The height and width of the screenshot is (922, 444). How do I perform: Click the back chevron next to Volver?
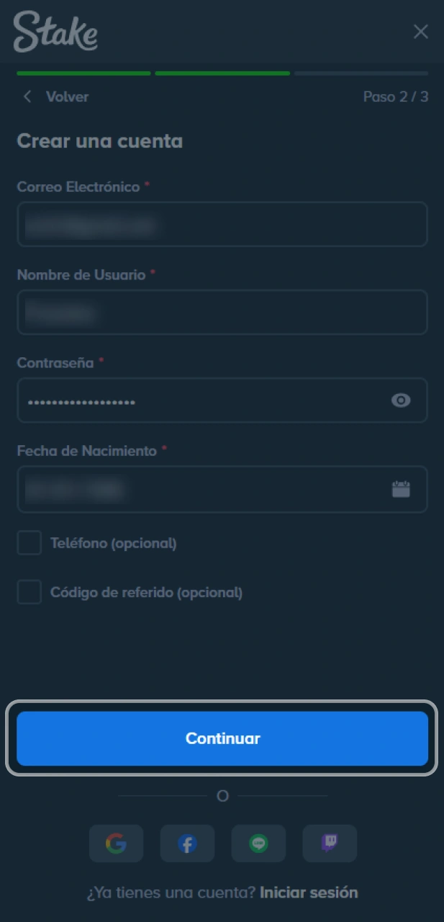pos(27,97)
